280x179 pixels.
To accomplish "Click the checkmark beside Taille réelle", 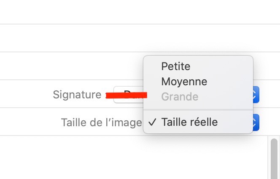I will click(153, 122).
